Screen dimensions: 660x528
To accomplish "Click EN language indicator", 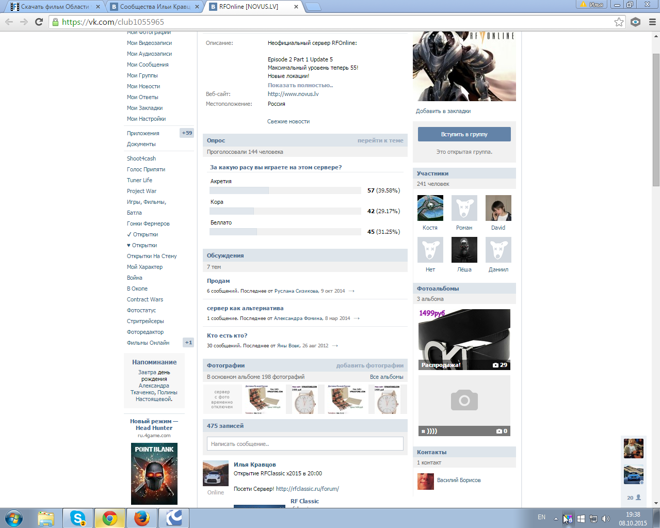I will pos(541,517).
